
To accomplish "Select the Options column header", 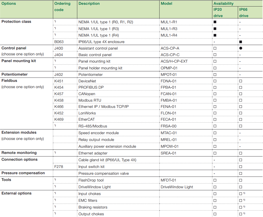I will click(x=9, y=4).
